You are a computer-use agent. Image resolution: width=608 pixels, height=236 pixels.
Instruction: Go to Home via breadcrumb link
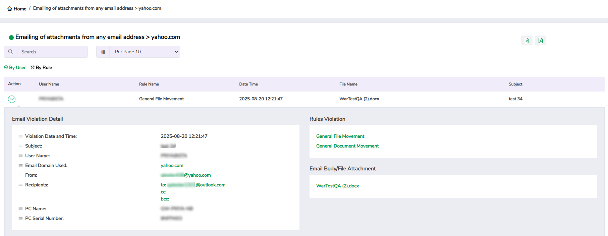click(x=20, y=9)
